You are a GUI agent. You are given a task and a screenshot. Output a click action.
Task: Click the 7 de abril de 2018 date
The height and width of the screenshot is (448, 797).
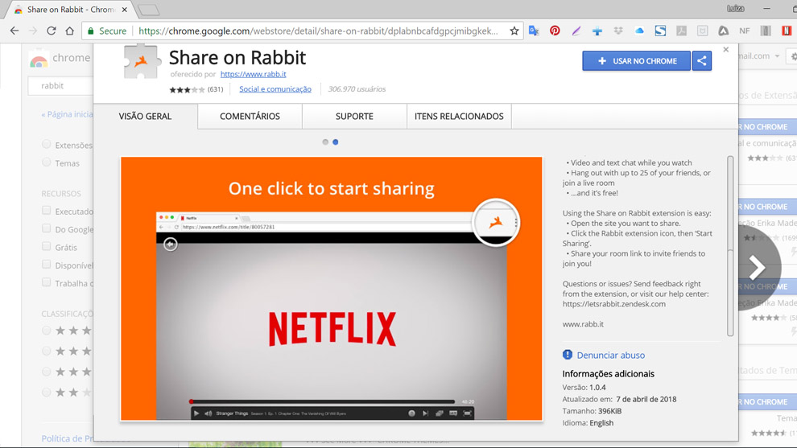tap(646, 399)
